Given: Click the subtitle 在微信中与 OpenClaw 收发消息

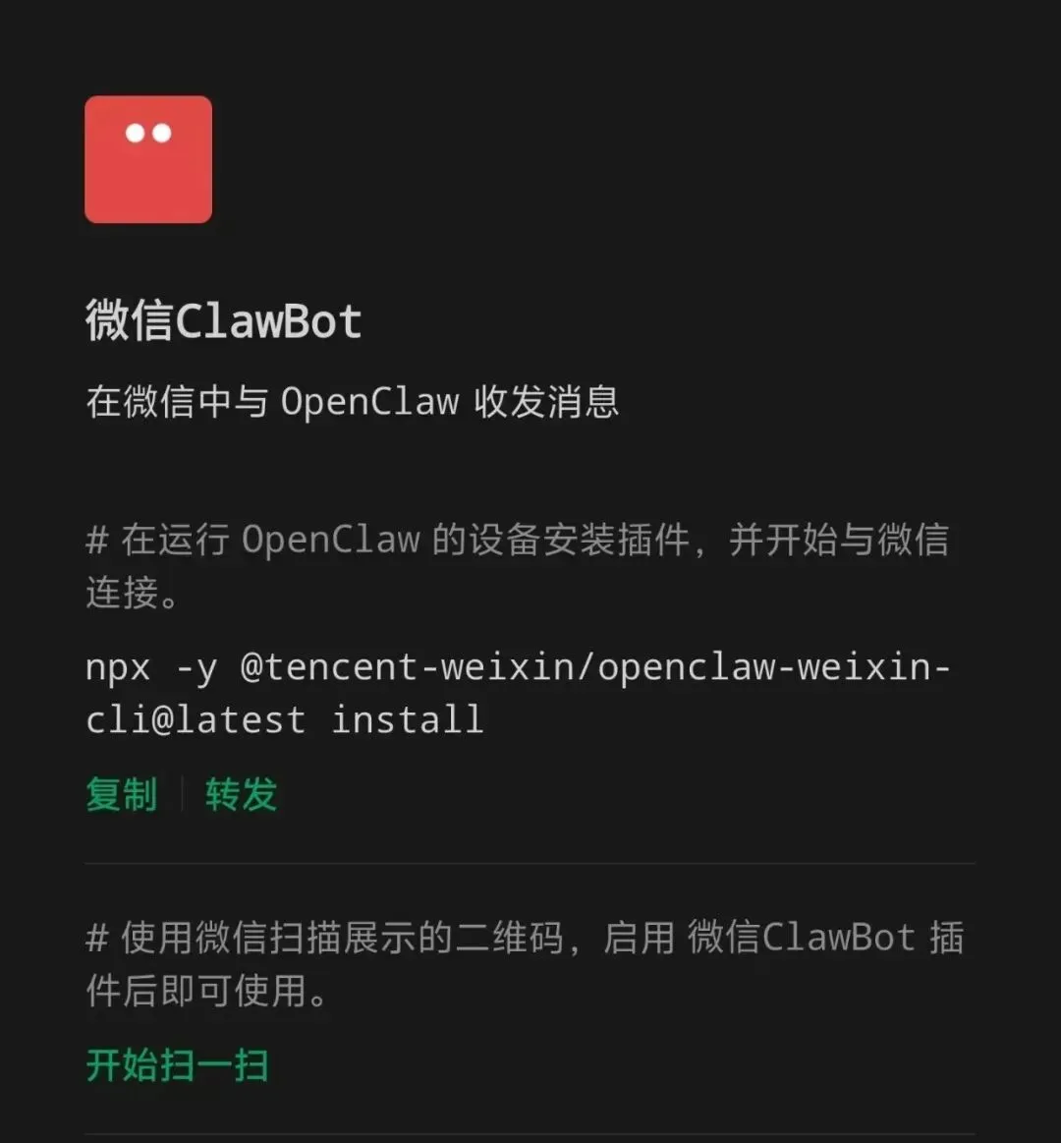Looking at the screenshot, I should click(353, 402).
